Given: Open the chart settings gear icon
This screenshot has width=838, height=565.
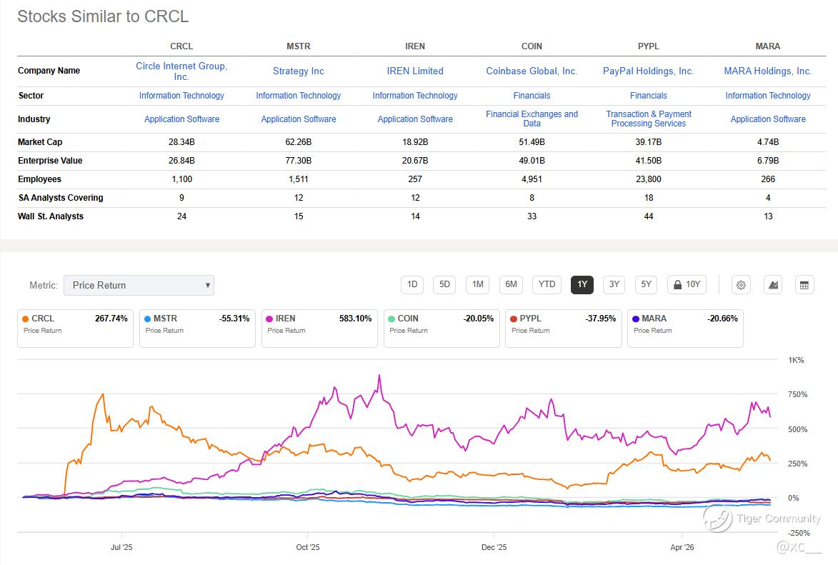Looking at the screenshot, I should (741, 285).
